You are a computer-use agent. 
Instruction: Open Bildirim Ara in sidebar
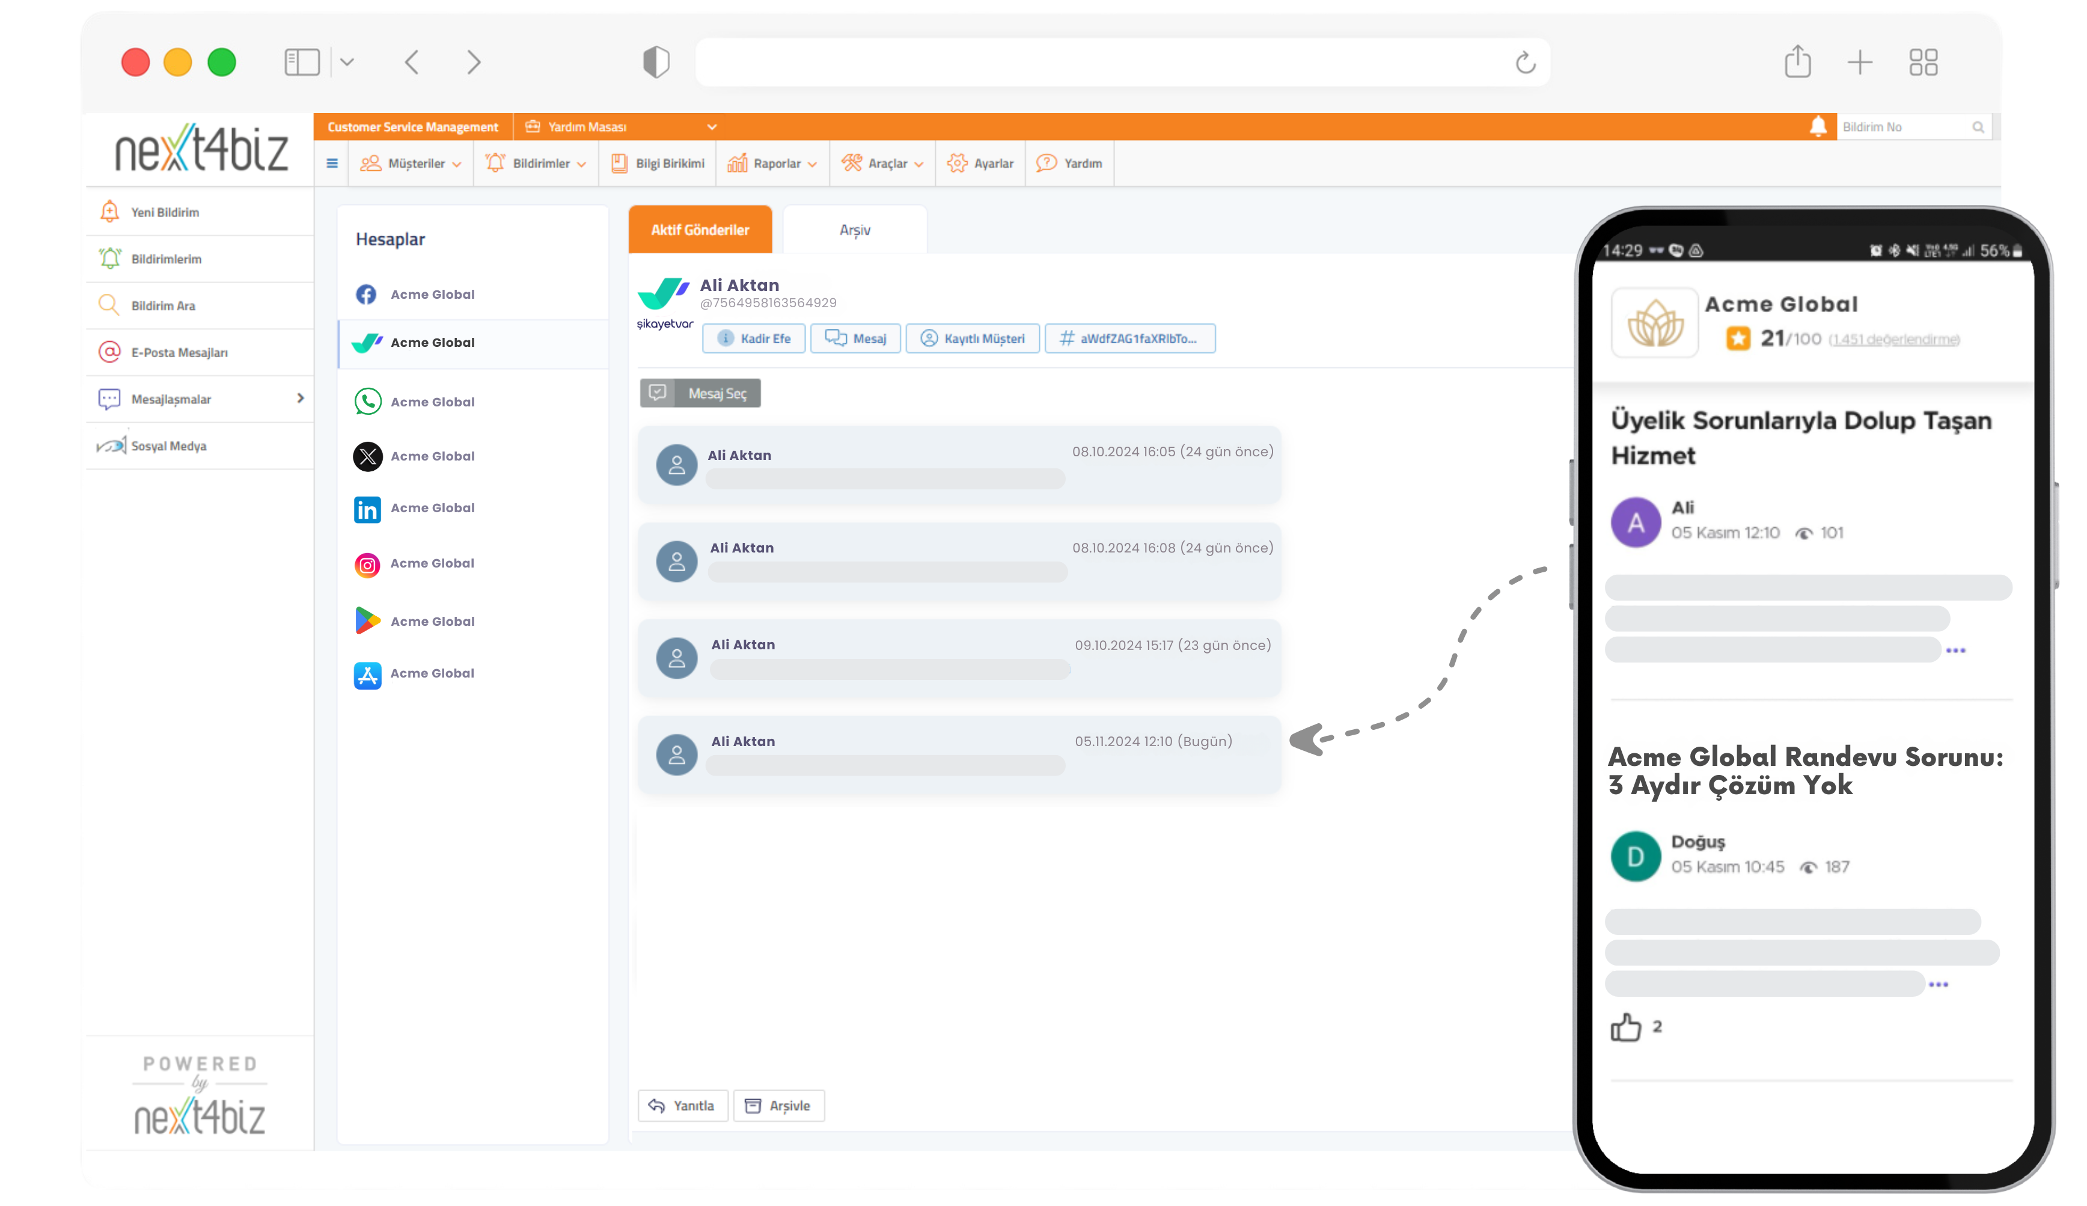point(200,305)
